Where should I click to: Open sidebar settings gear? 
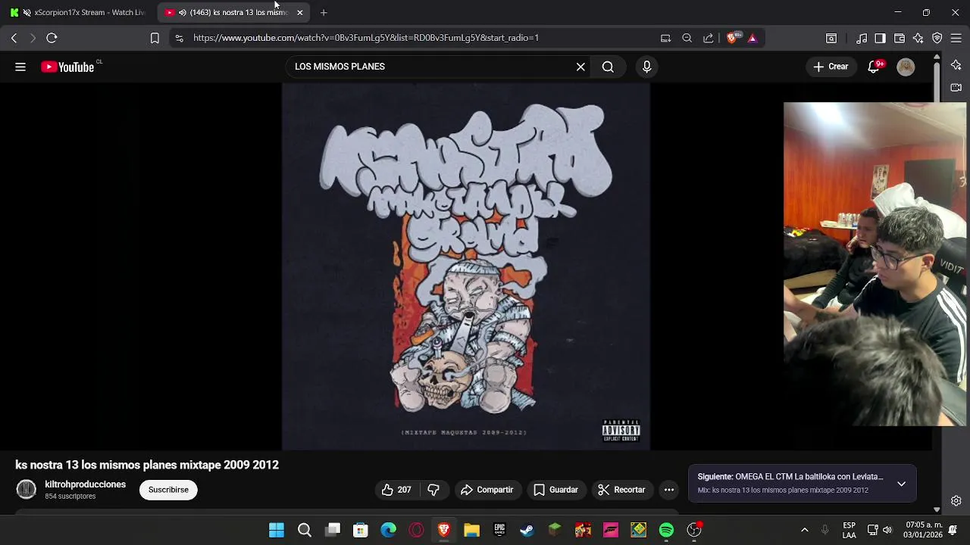coord(956,501)
